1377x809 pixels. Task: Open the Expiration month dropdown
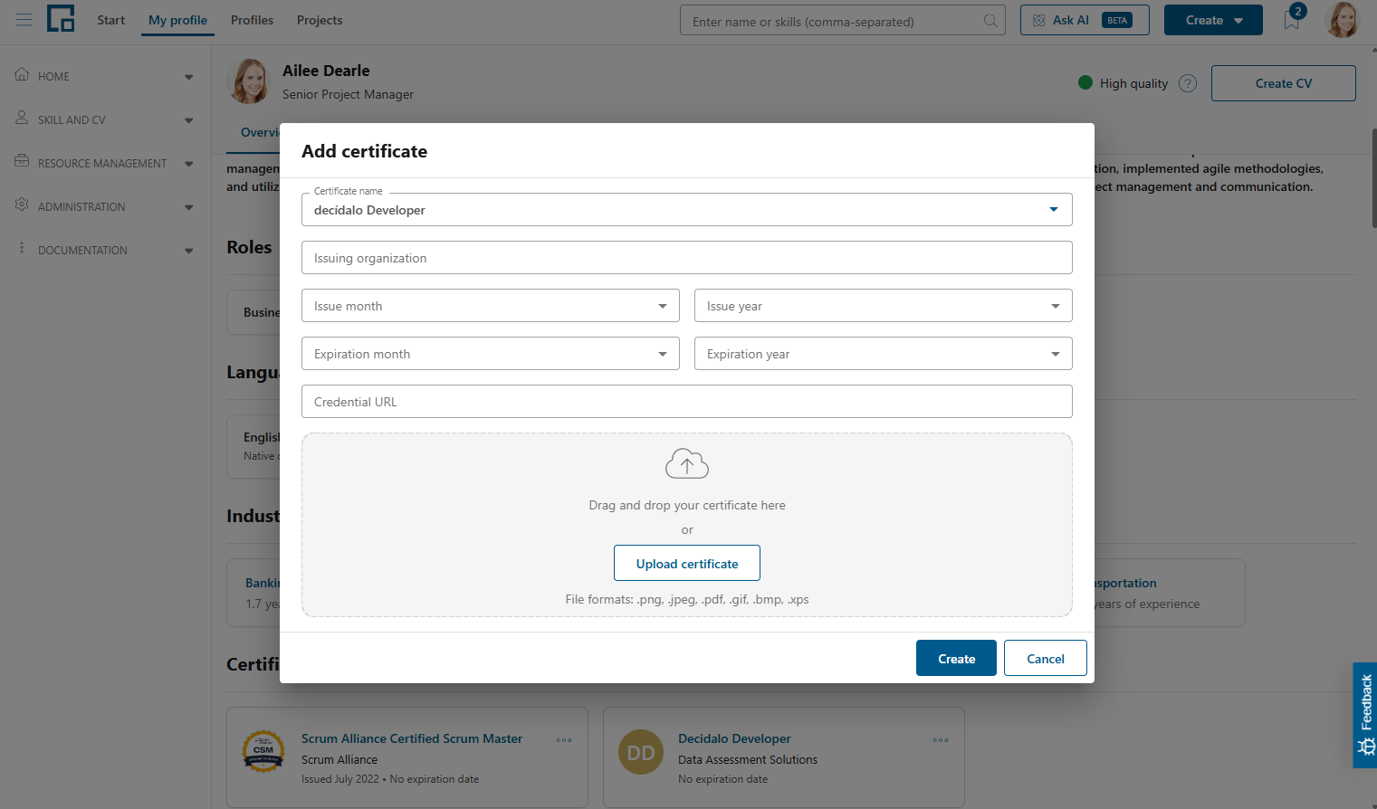point(491,354)
